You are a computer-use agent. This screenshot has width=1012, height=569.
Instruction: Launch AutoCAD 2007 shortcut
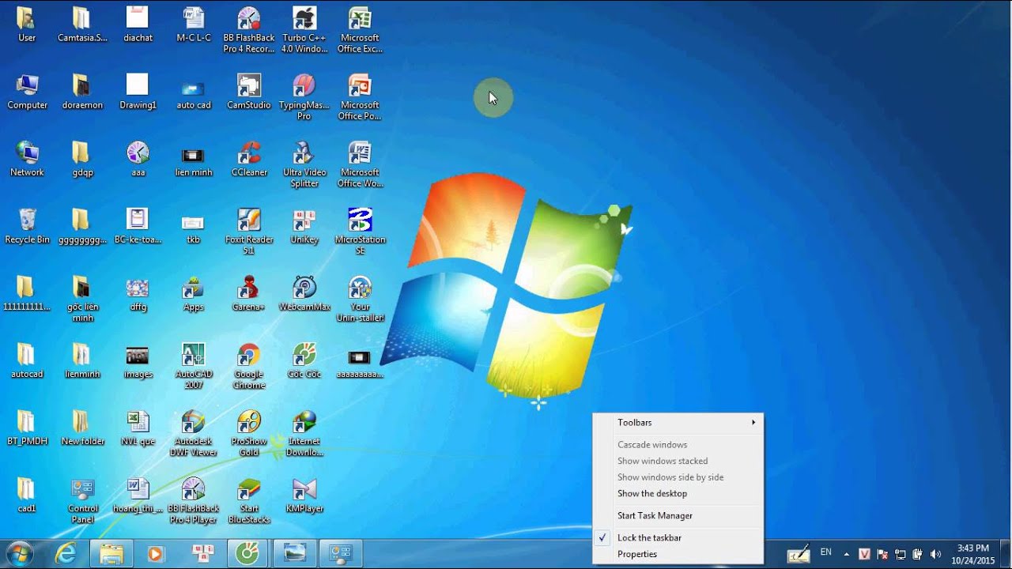pyautogui.click(x=194, y=367)
